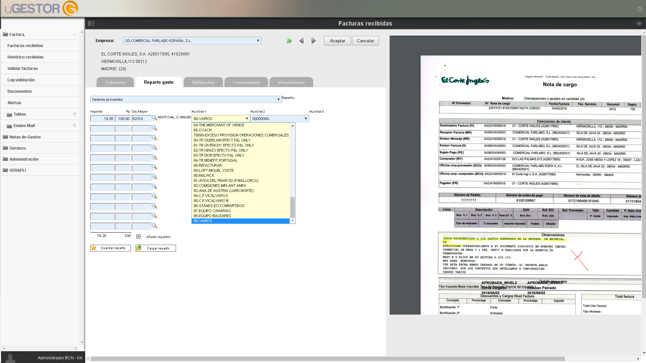The width and height of the screenshot is (646, 363).
Task: Click the power icon in top bar
Action: point(640,9)
